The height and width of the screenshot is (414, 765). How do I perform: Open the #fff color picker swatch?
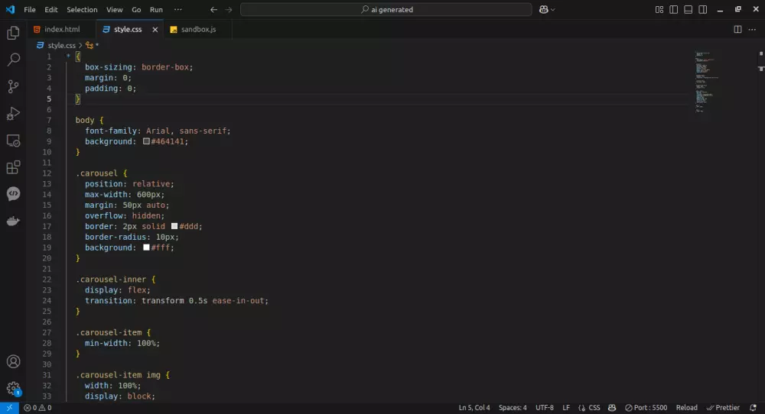pos(146,247)
